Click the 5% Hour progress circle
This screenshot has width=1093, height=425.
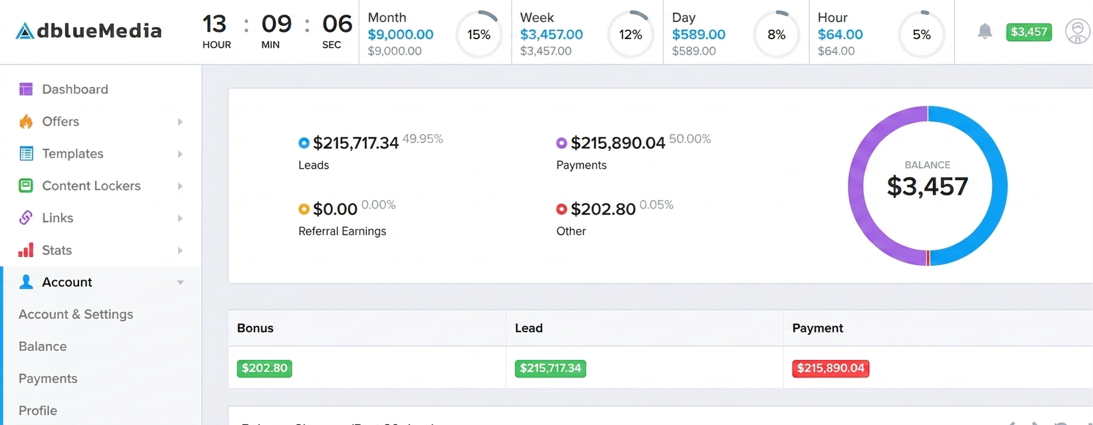(922, 35)
